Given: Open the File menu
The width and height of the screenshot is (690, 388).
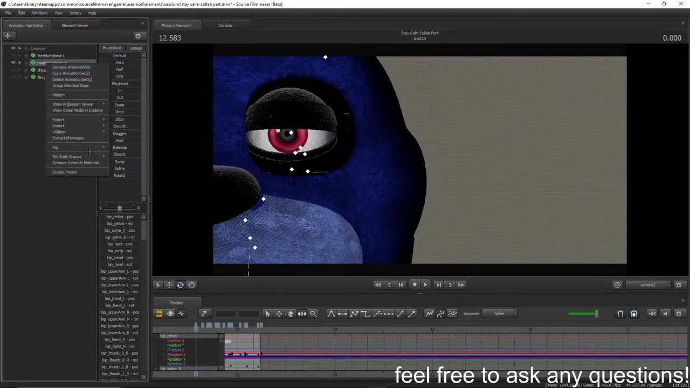Looking at the screenshot, I should pyautogui.click(x=8, y=13).
